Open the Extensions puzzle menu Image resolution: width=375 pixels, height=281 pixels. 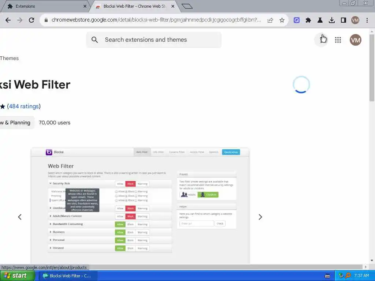(x=308, y=20)
